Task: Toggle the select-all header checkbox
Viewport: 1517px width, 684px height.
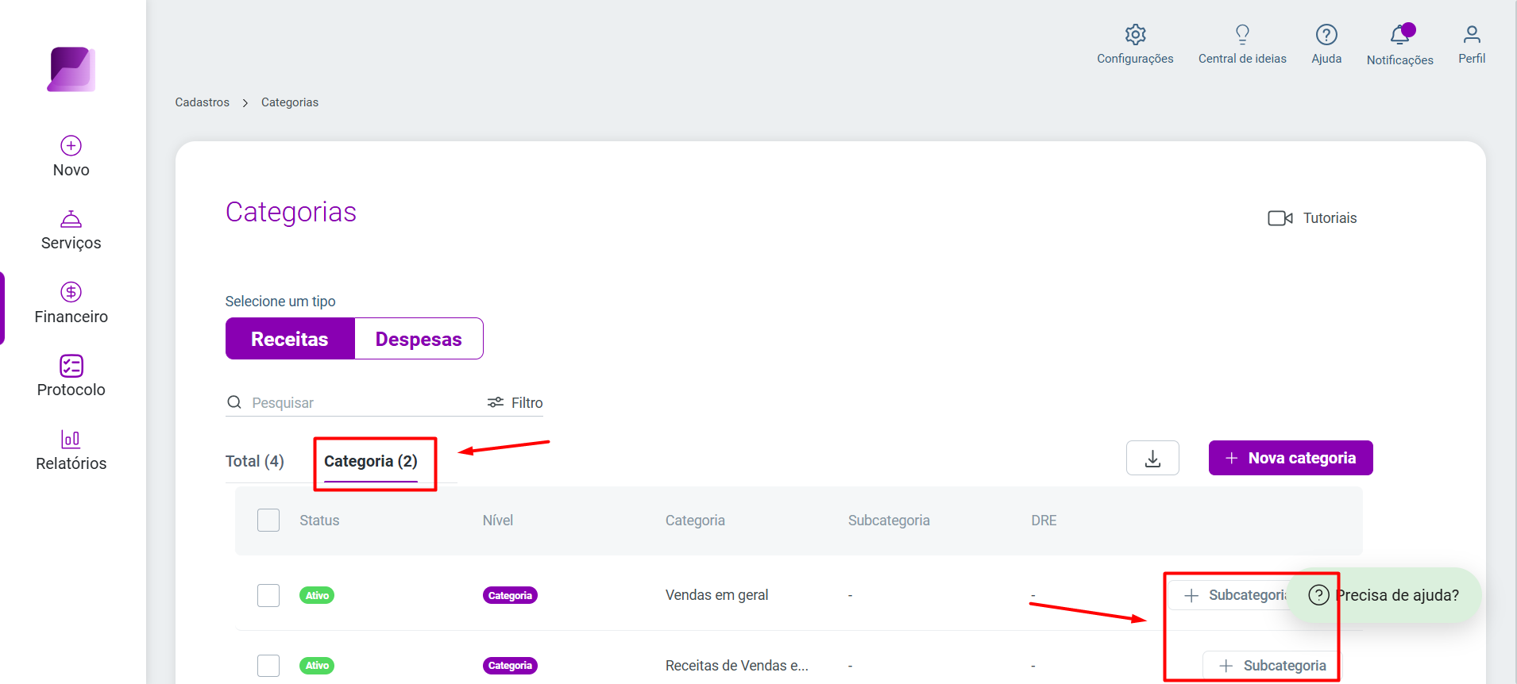Action: pyautogui.click(x=268, y=521)
